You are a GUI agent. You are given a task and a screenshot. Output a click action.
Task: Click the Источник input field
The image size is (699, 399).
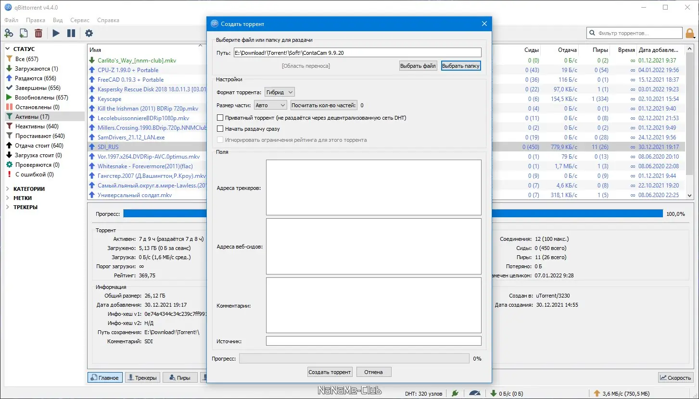coord(373,341)
